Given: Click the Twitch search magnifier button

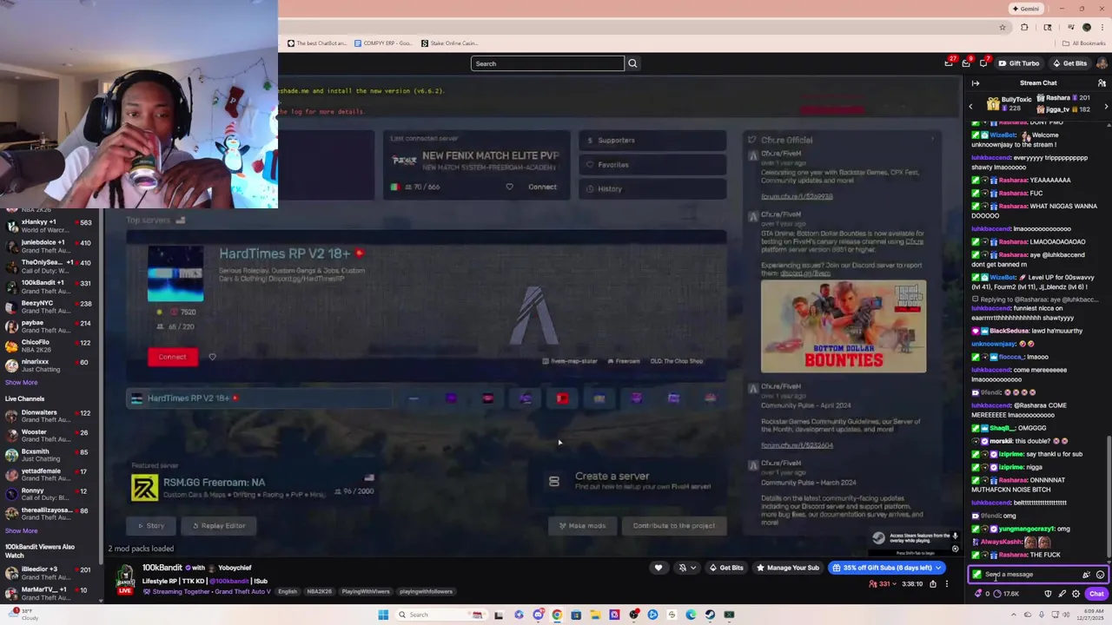Looking at the screenshot, I should [632, 63].
